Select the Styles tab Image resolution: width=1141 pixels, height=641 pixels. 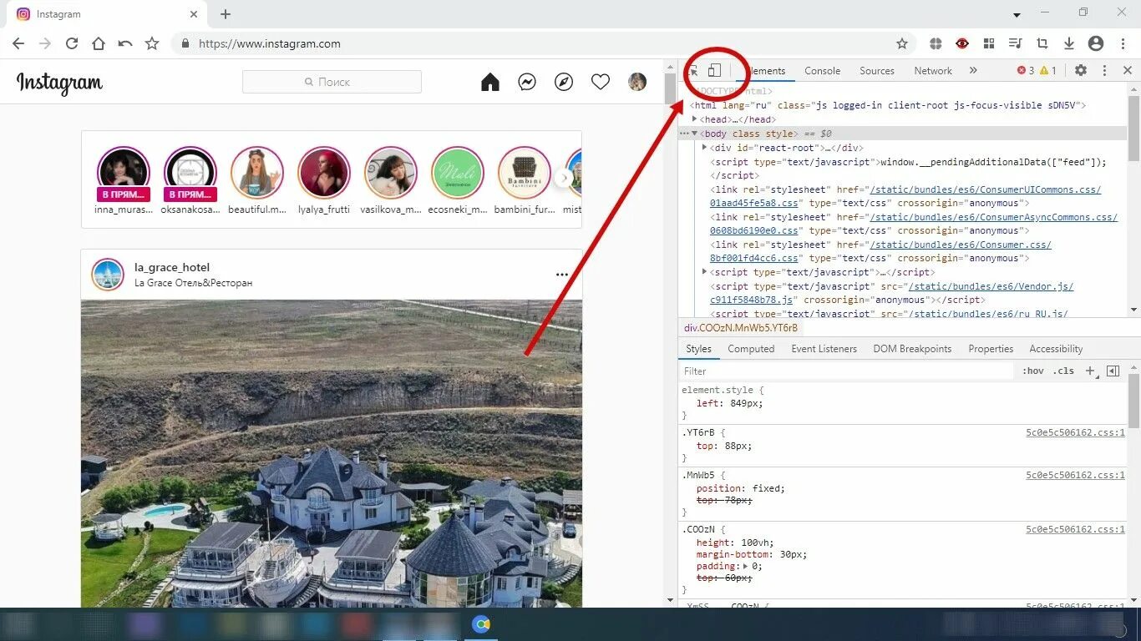[698, 349]
